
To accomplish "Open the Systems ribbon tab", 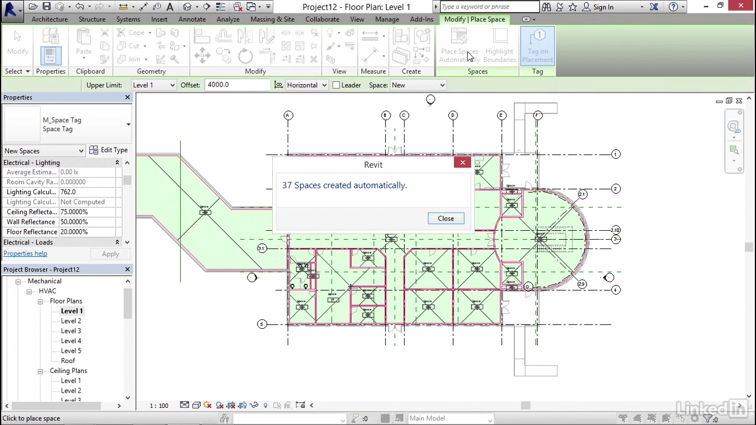I will click(x=128, y=19).
